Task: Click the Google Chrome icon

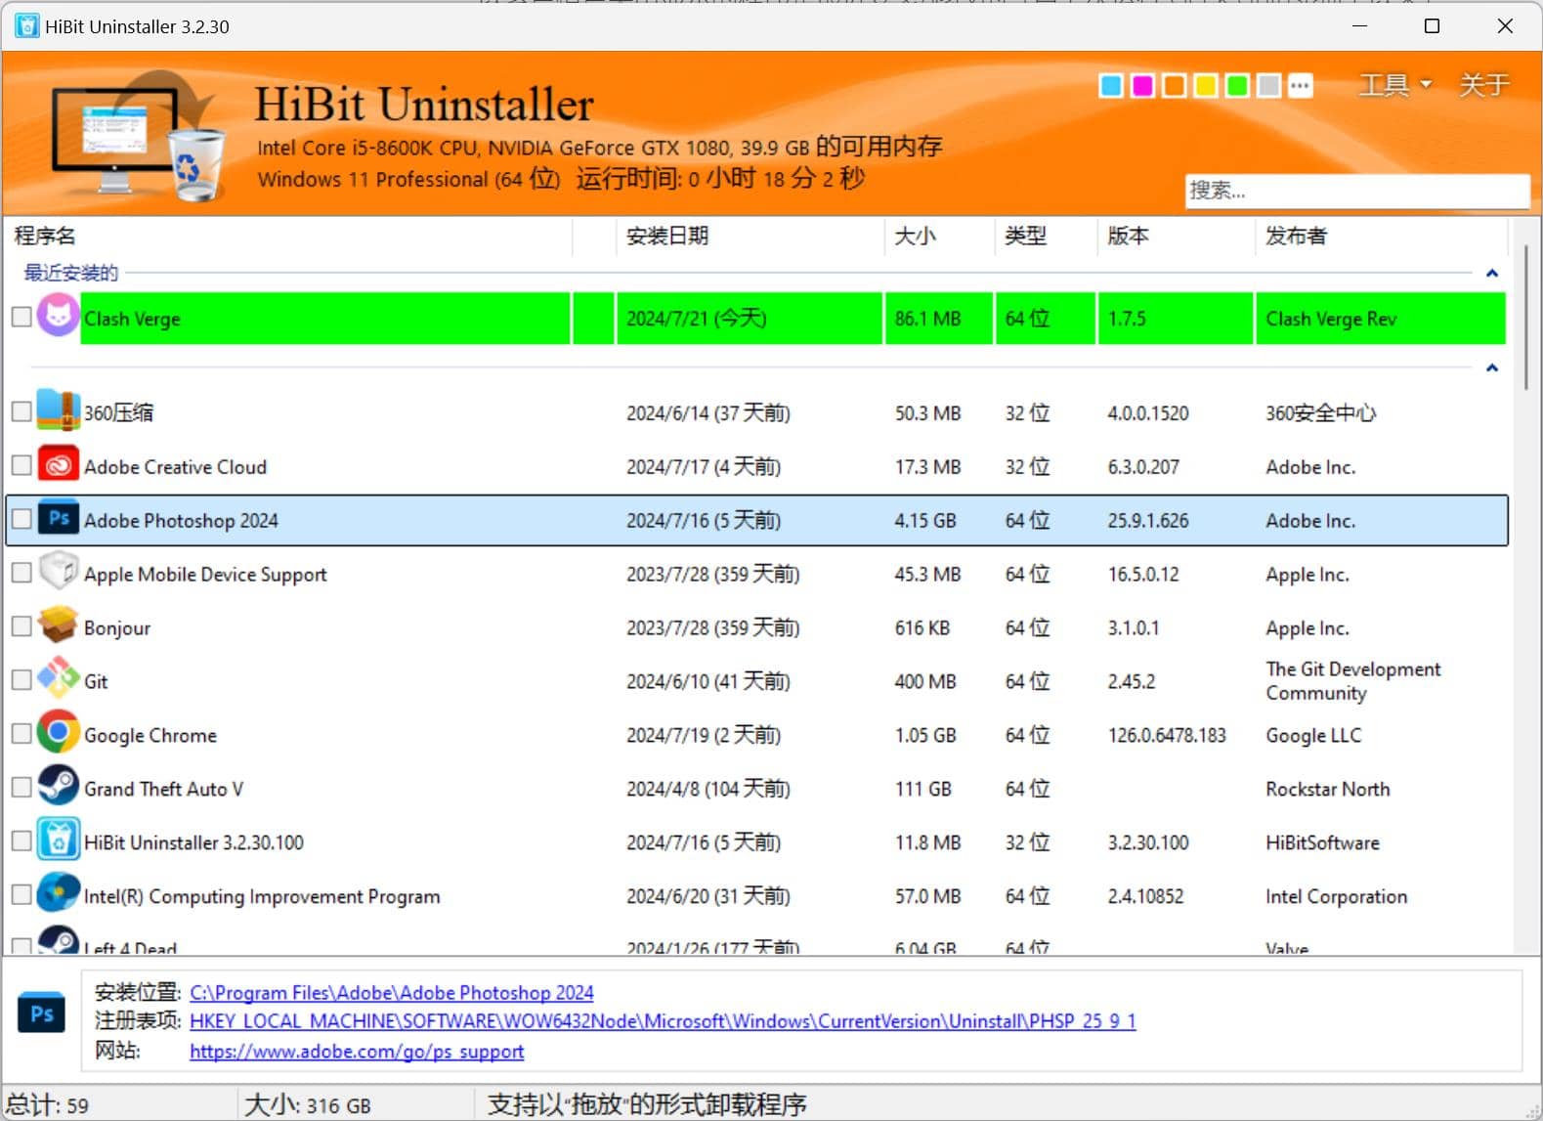Action: [58, 733]
